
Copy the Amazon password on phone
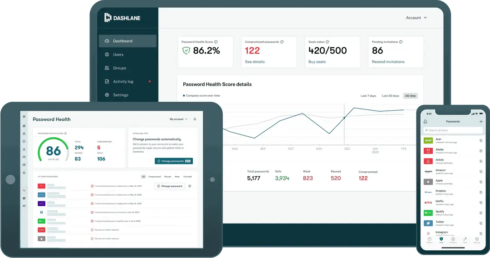point(481,172)
